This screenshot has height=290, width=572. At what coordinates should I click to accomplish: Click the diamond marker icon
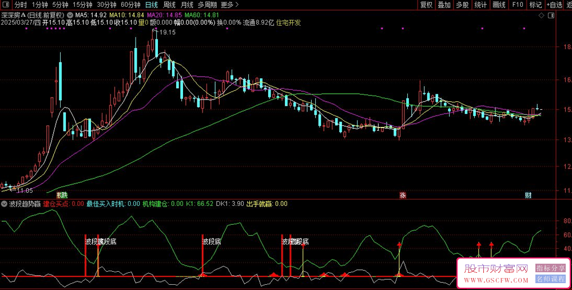pos(541,15)
